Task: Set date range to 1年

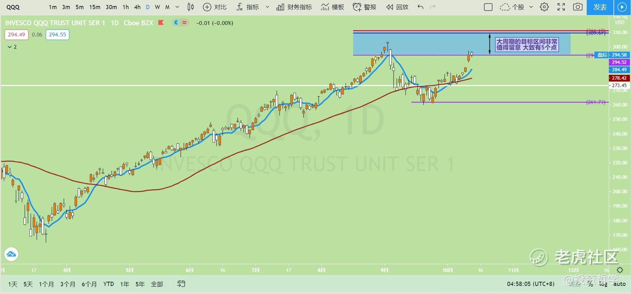Action: [x=125, y=284]
